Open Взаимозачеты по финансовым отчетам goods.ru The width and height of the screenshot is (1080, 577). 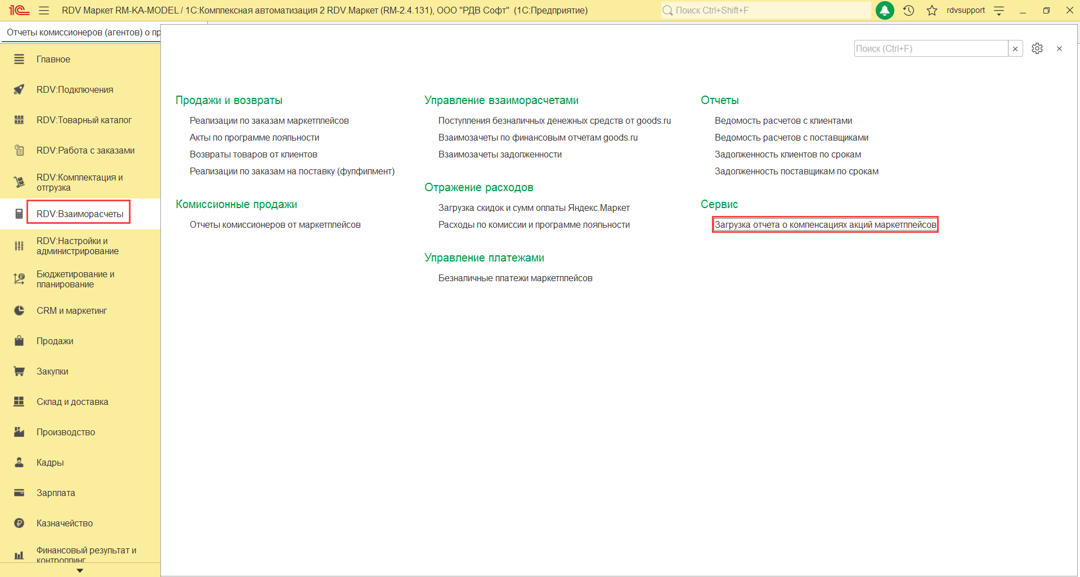click(538, 137)
